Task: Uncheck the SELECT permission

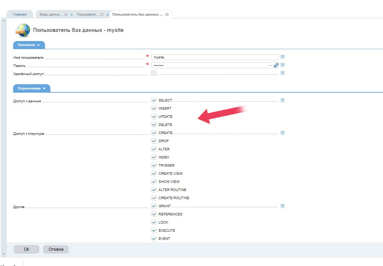Action: [x=154, y=100]
